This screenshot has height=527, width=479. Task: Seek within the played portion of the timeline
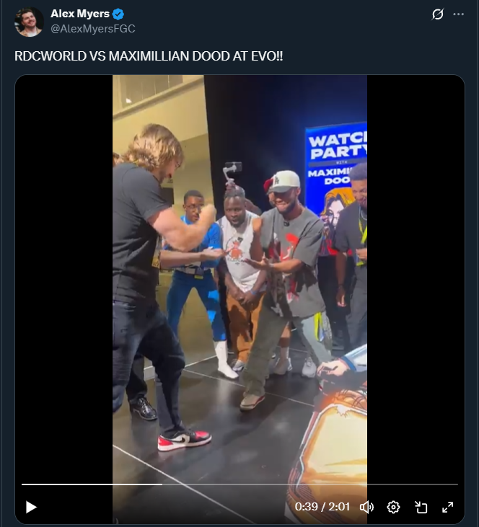92,484
